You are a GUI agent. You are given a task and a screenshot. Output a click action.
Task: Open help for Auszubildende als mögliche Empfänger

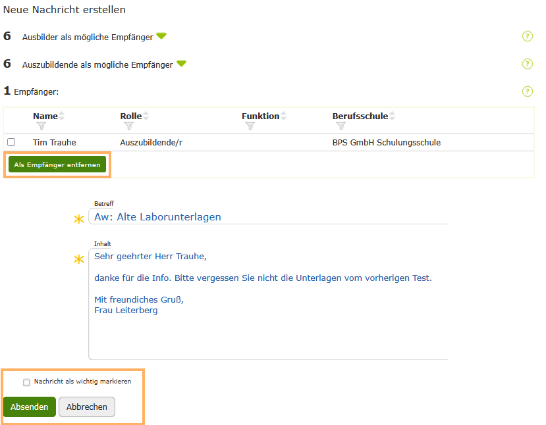527,64
